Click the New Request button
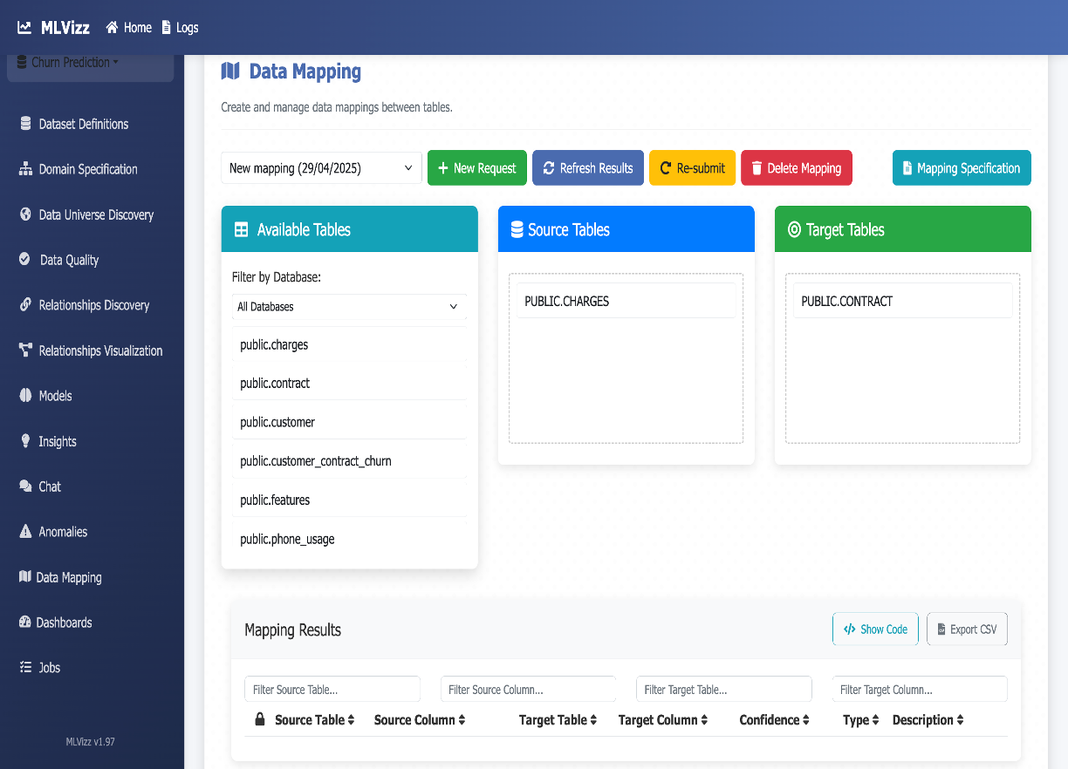 (477, 168)
